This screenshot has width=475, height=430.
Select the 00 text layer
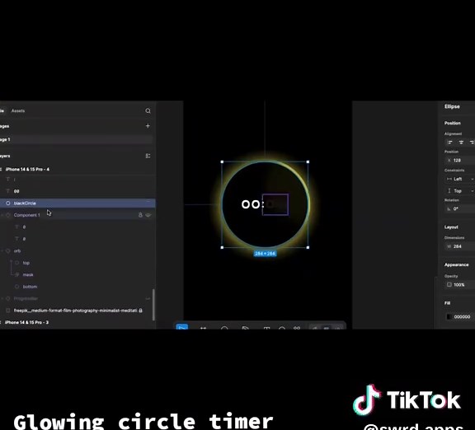click(16, 191)
